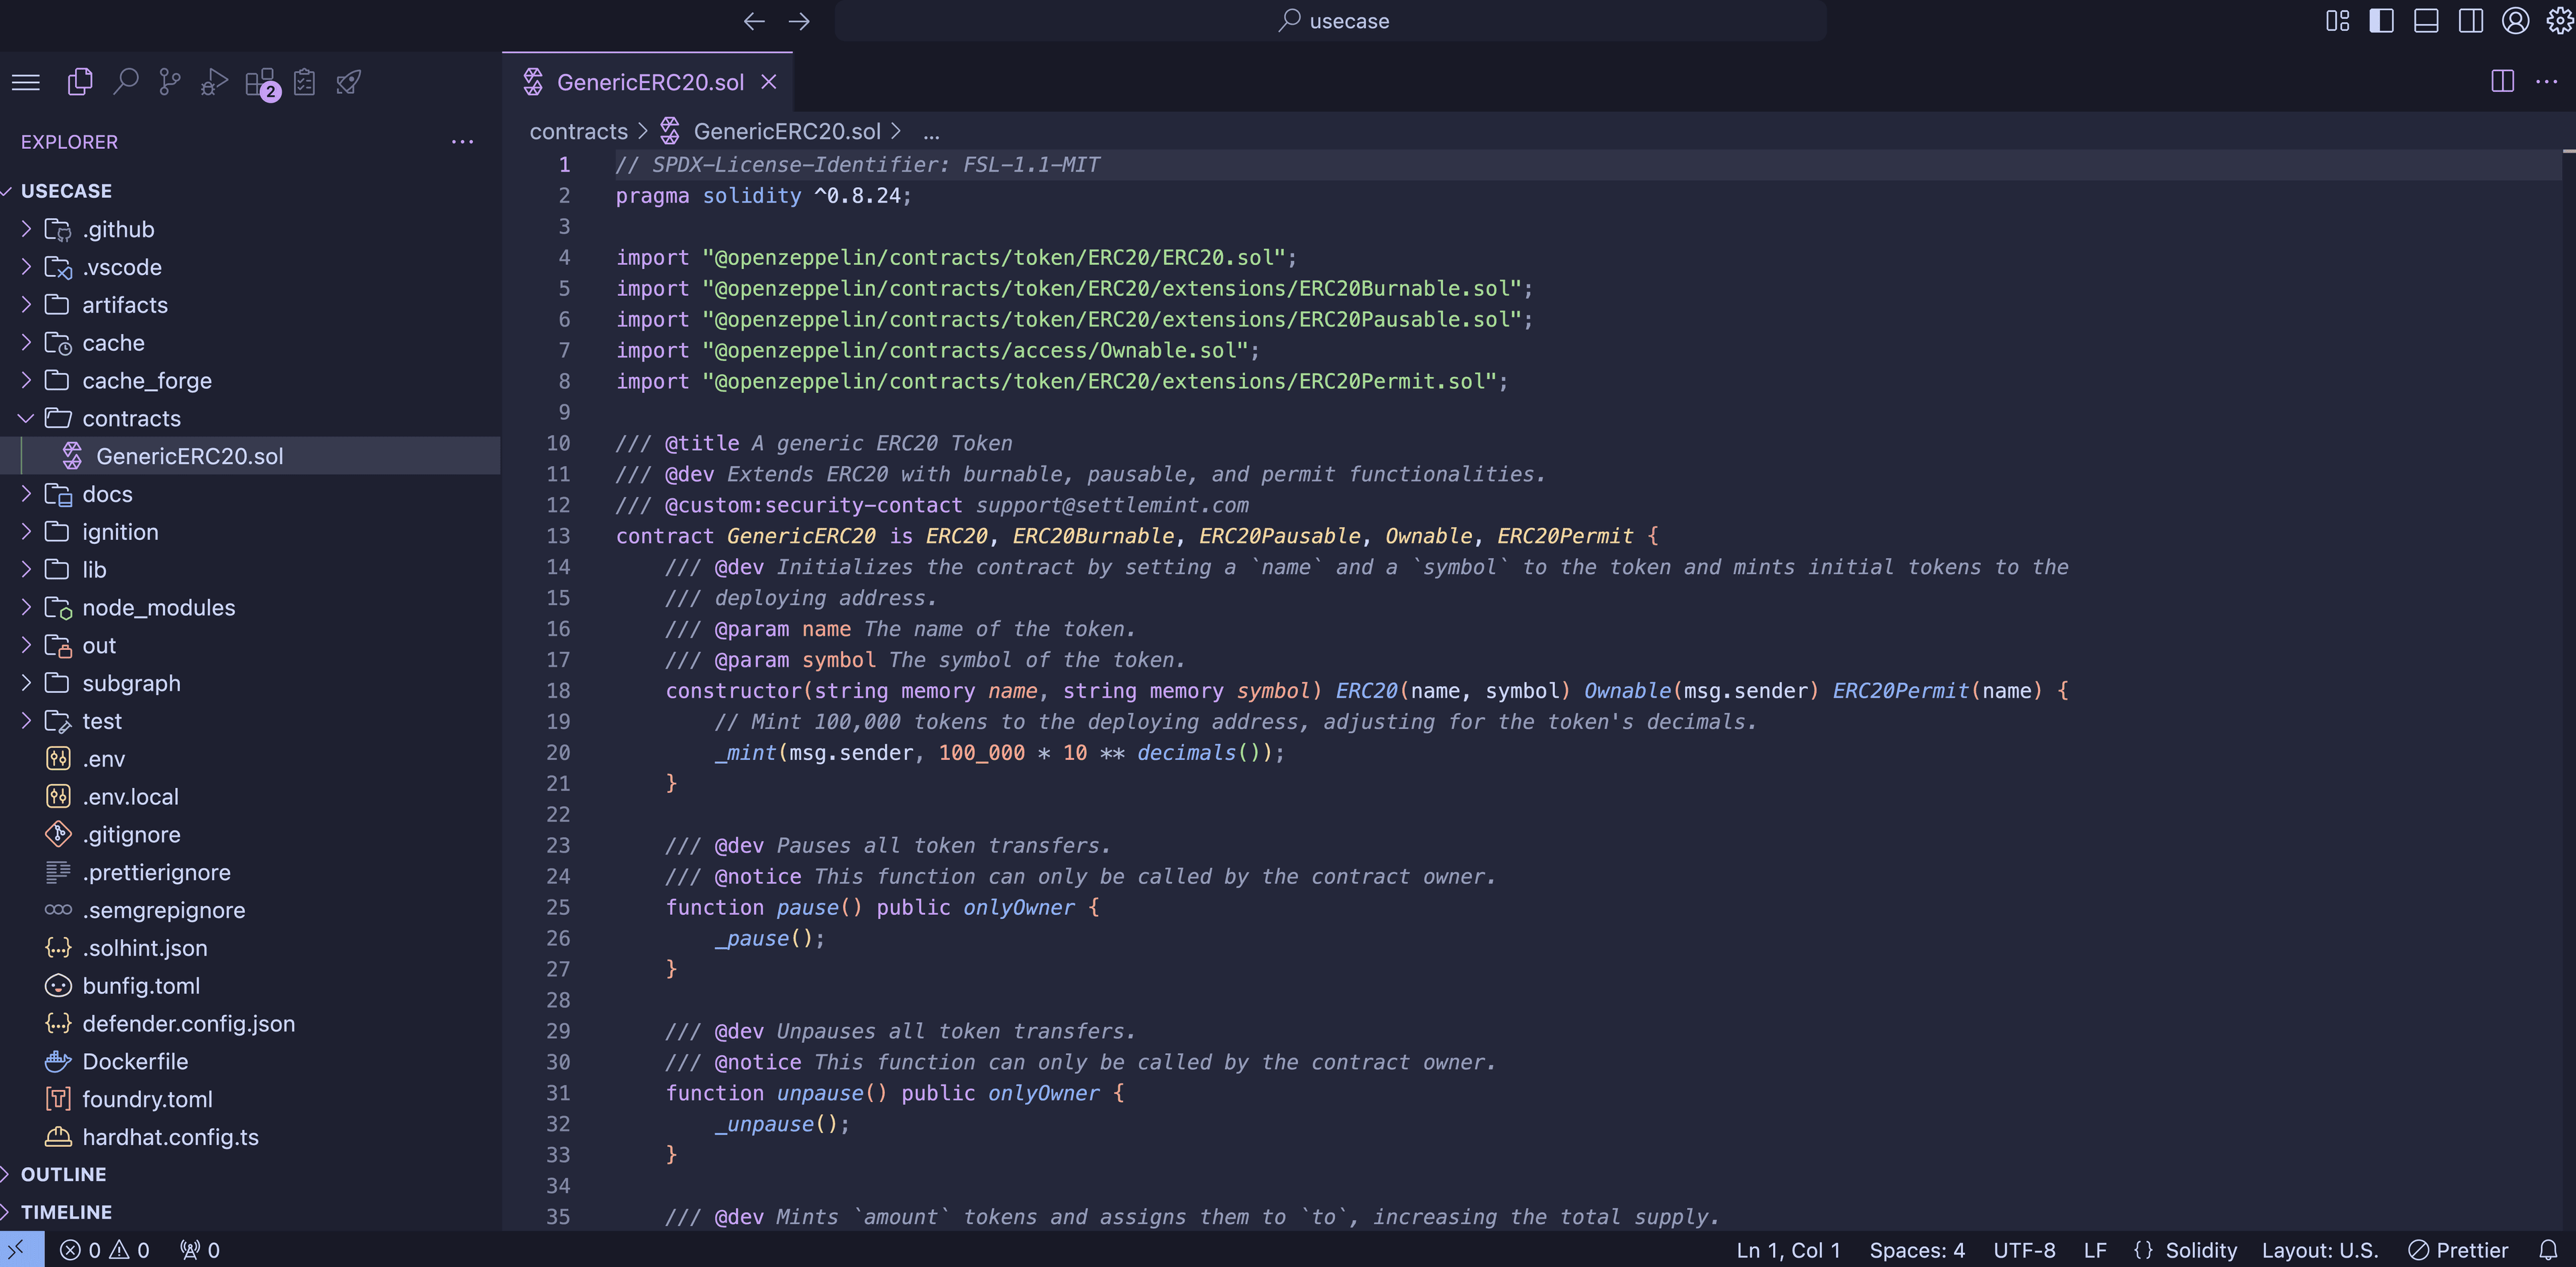Viewport: 2576px width, 1267px height.
Task: Click GenericERC20.sol in the breadcrumb
Action: click(x=787, y=132)
